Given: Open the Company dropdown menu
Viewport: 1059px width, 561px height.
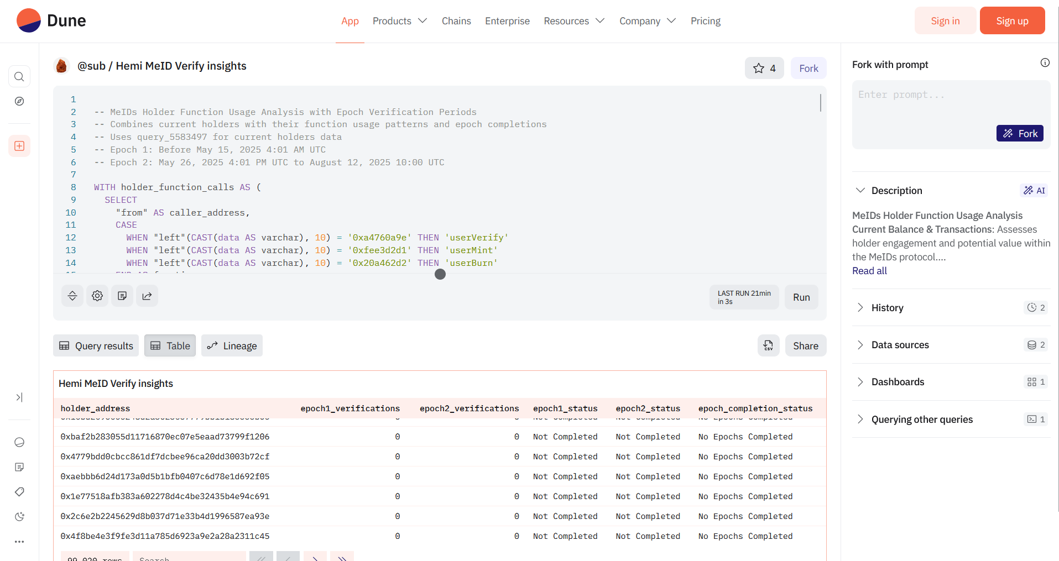Looking at the screenshot, I should (x=648, y=21).
